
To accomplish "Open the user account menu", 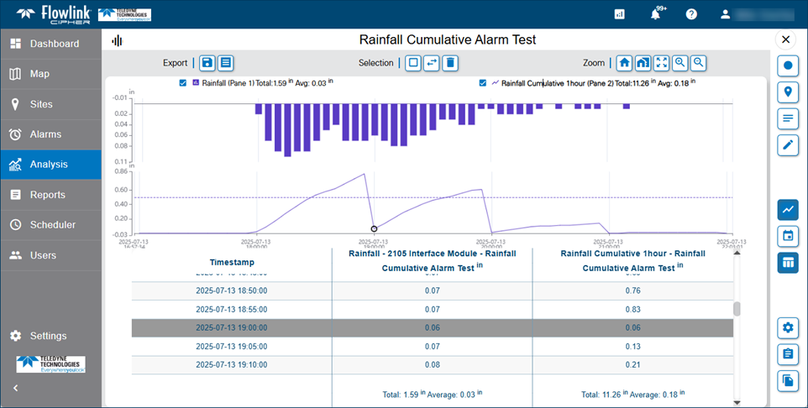I will 726,14.
